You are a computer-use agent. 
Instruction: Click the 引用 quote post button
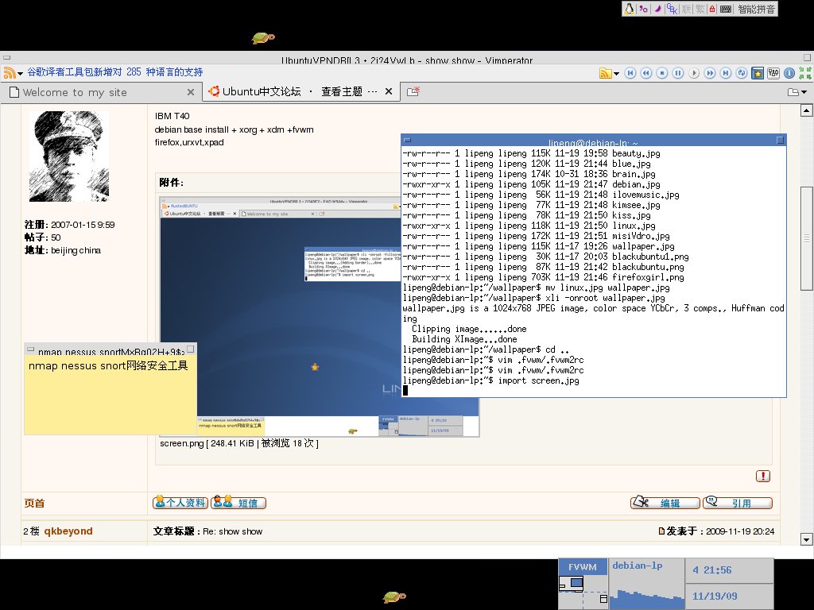pyautogui.click(x=738, y=503)
